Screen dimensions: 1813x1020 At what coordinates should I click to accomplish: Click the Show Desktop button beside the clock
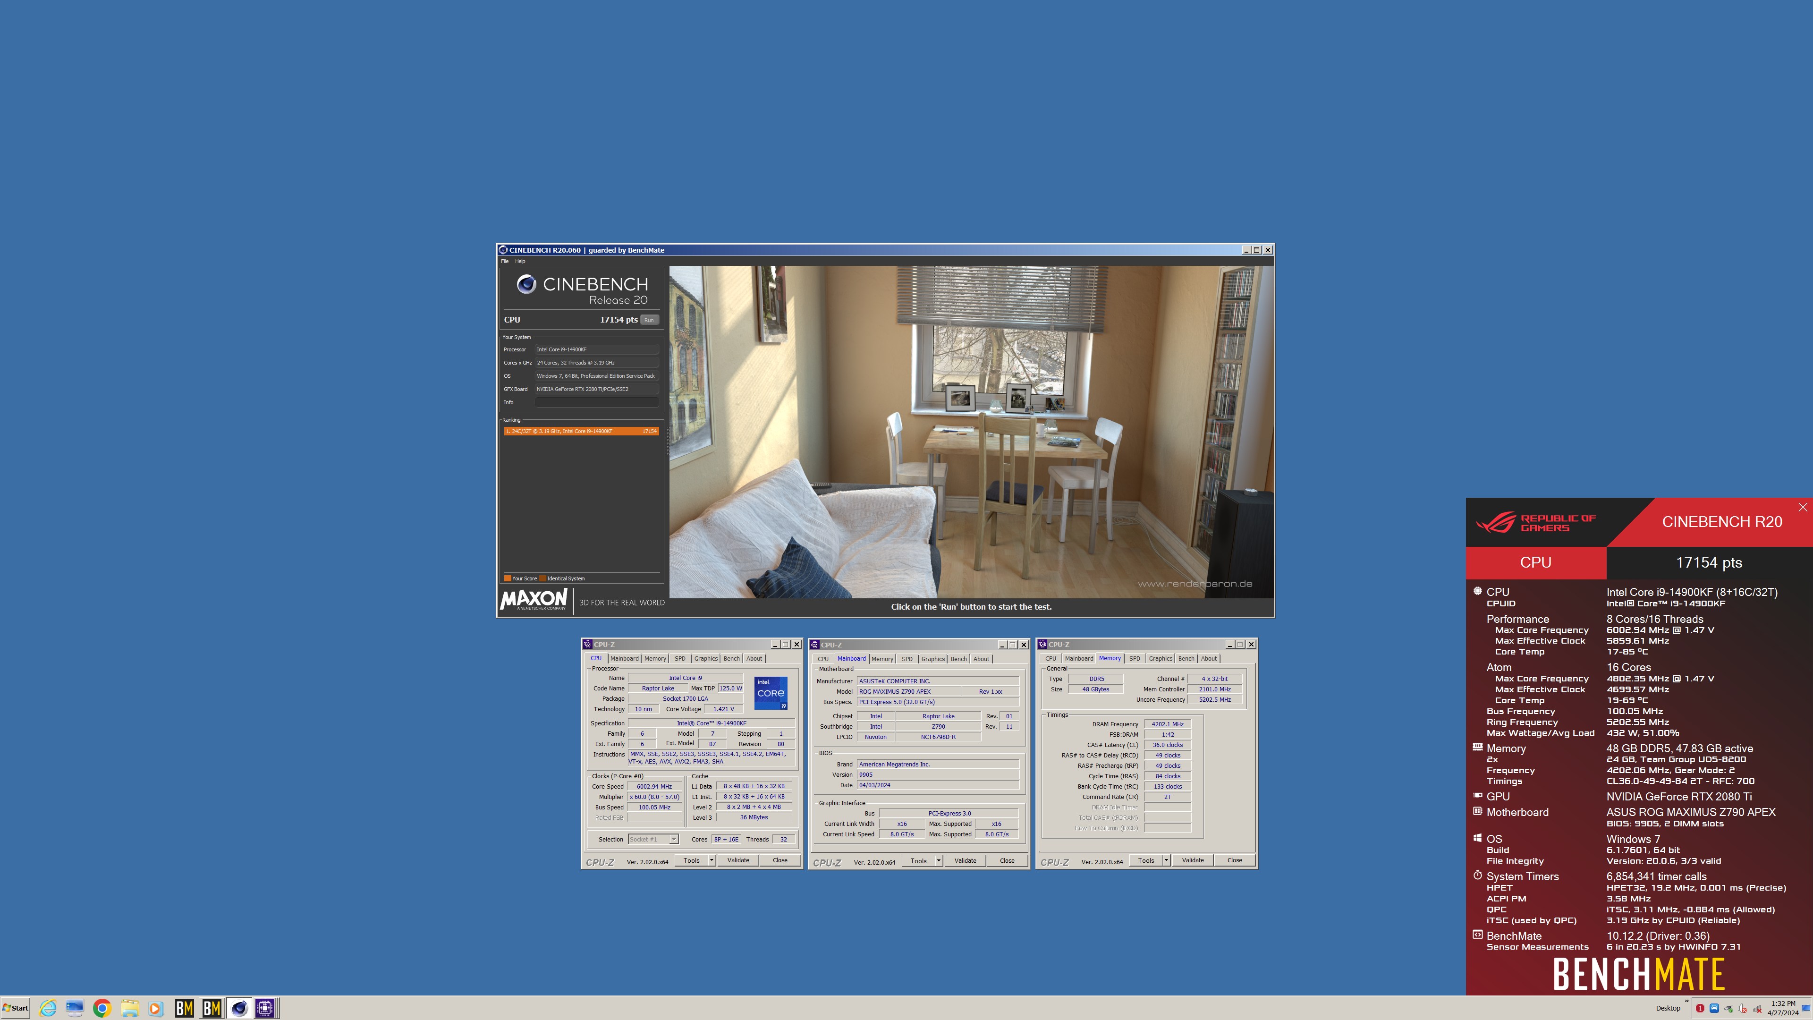[1806, 1008]
